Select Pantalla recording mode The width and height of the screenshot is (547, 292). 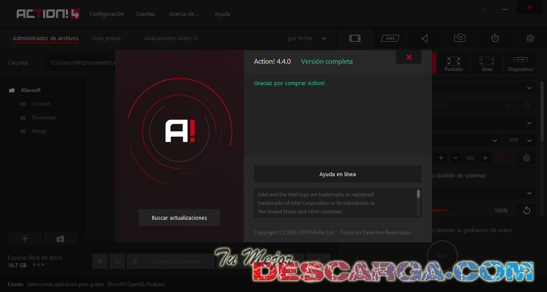click(x=453, y=64)
